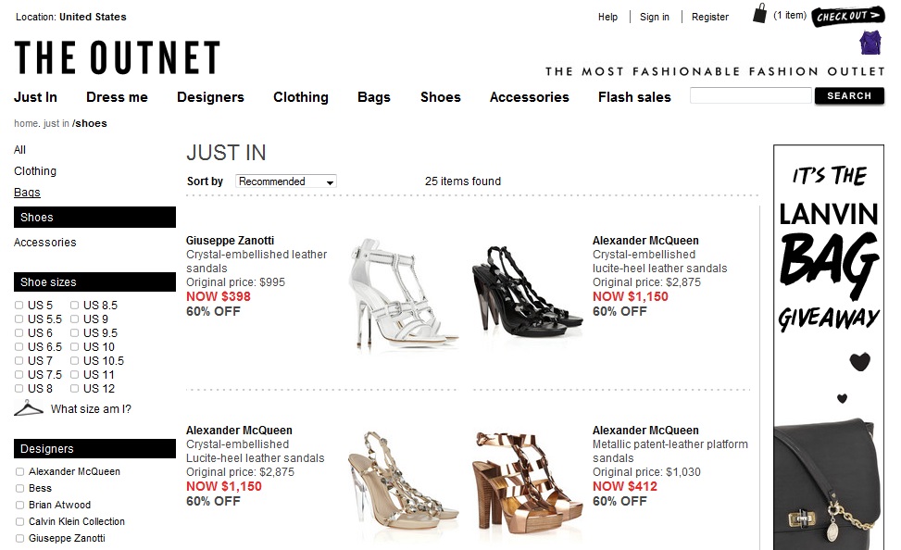Click into the search text field
This screenshot has height=550, width=901.
point(750,95)
